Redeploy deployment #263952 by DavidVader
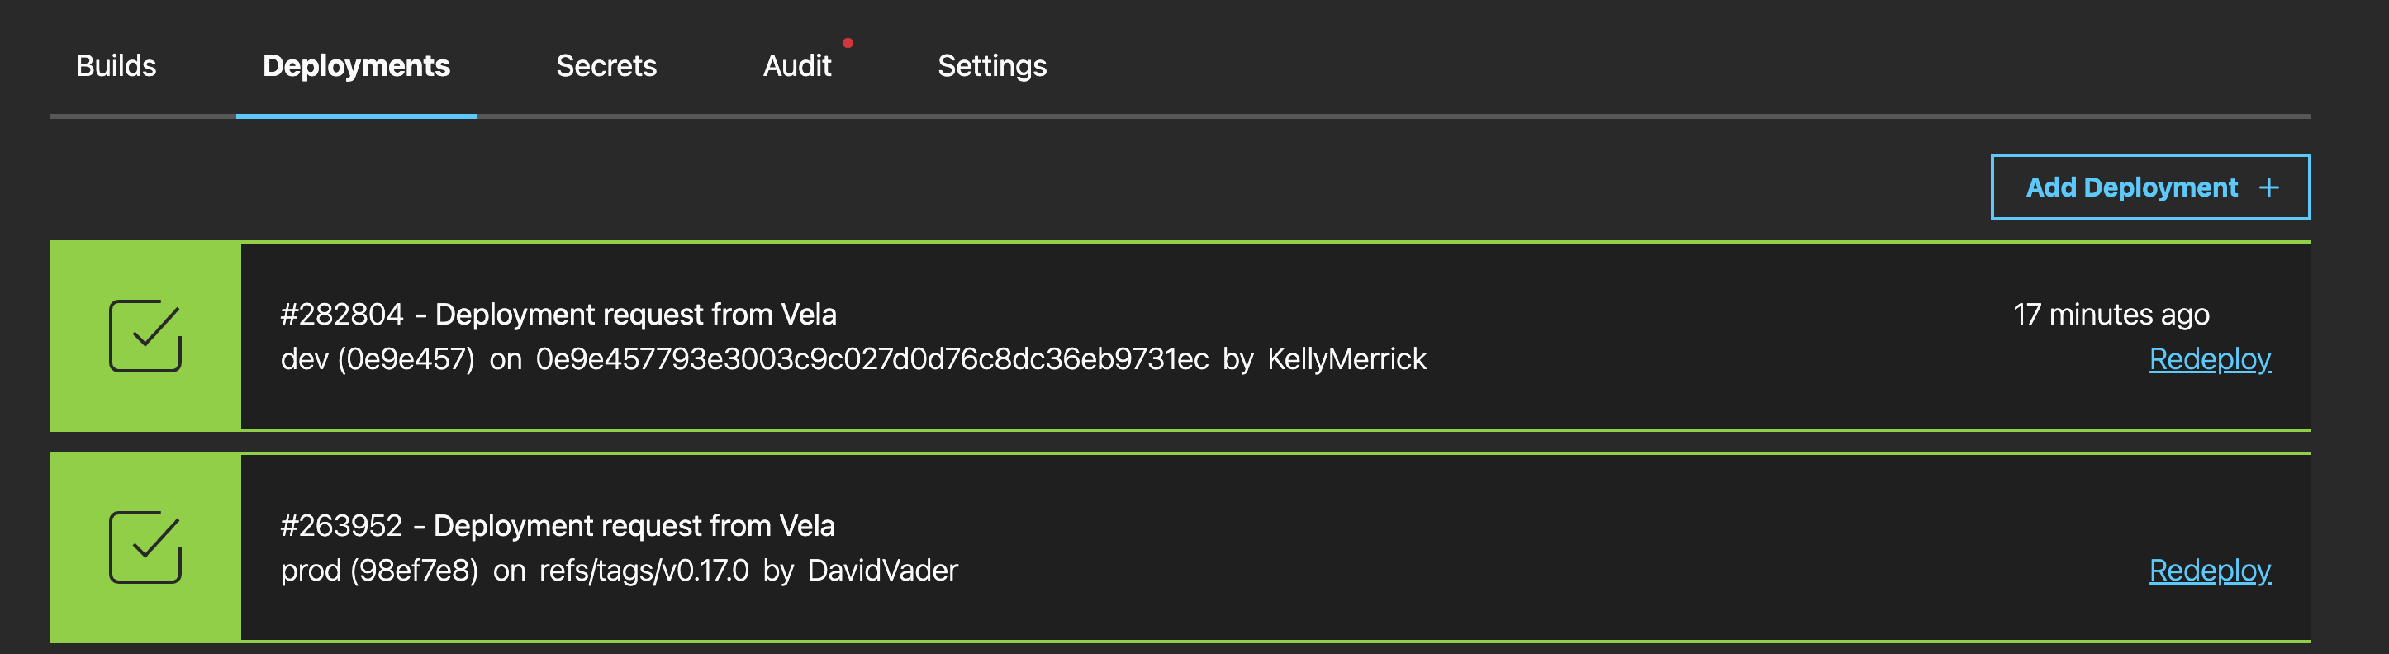This screenshot has width=2389, height=654. pos(2211,571)
